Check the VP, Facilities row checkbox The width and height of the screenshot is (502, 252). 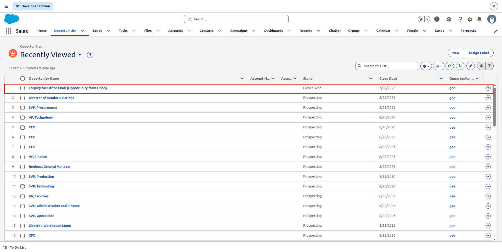[22, 196]
